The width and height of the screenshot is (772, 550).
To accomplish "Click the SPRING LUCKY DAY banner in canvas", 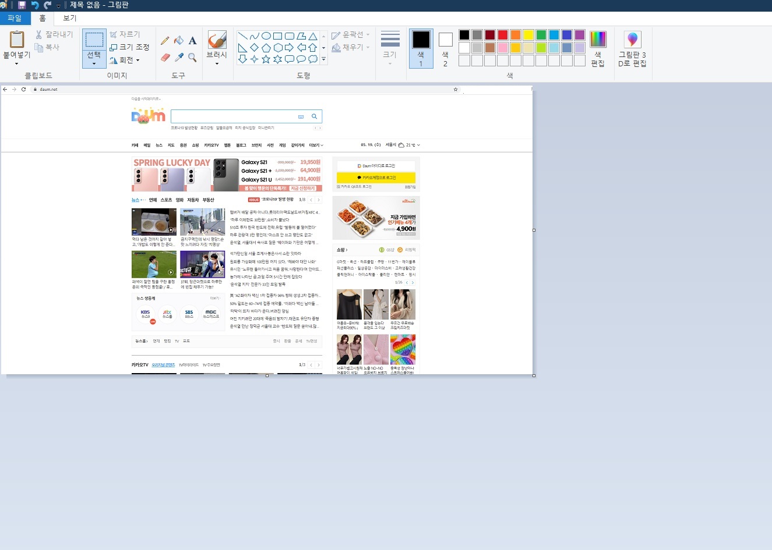I will [227, 175].
